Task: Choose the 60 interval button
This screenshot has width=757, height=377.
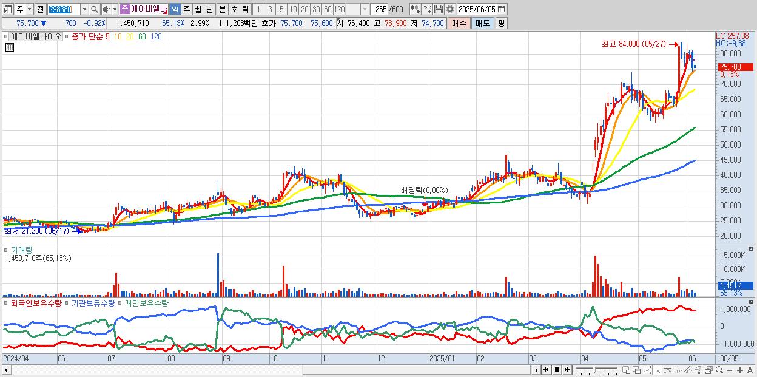Action: point(328,9)
